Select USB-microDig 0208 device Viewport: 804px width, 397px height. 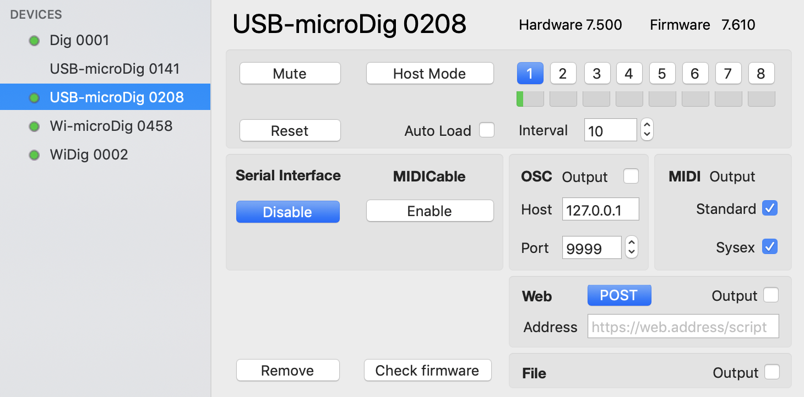[105, 97]
